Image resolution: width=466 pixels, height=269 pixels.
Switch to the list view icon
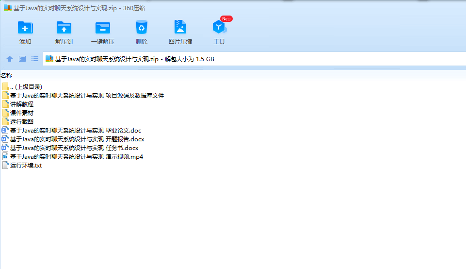coord(35,59)
